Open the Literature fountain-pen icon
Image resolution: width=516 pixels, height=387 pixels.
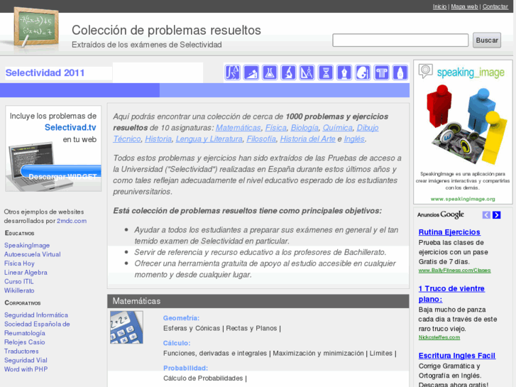344,72
